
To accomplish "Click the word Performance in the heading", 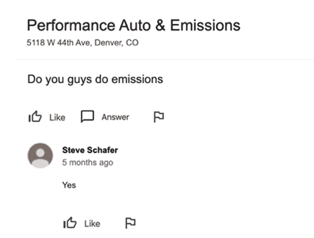I will click(71, 25).
